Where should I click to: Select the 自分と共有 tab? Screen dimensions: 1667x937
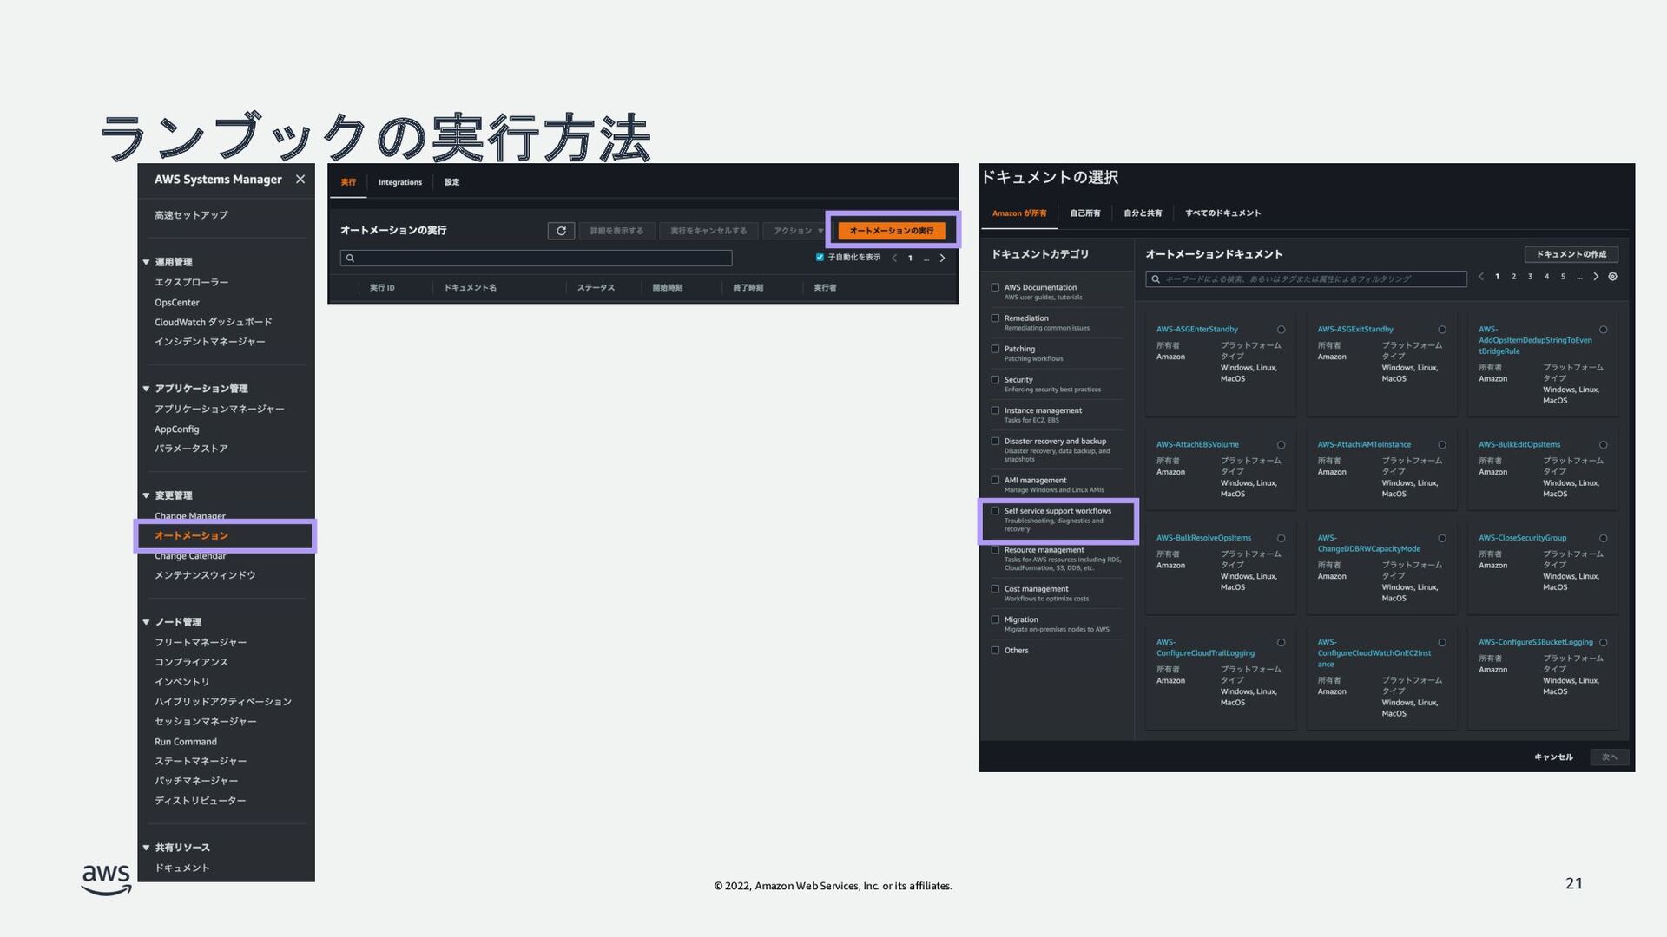tap(1143, 213)
